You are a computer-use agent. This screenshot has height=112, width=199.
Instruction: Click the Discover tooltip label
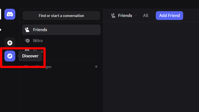pos(30,56)
